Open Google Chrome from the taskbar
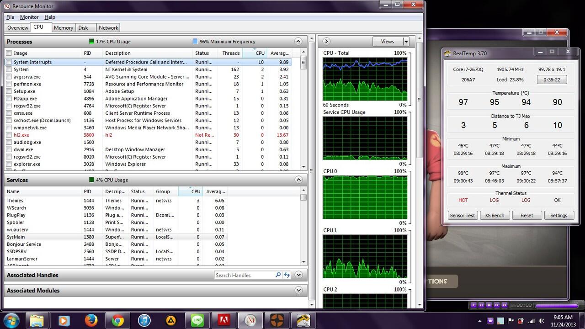The width and height of the screenshot is (585, 329). click(117, 321)
